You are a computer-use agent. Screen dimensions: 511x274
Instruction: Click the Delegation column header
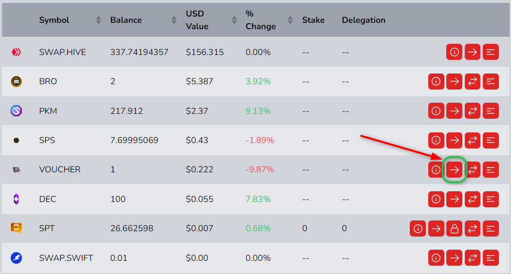coord(364,20)
